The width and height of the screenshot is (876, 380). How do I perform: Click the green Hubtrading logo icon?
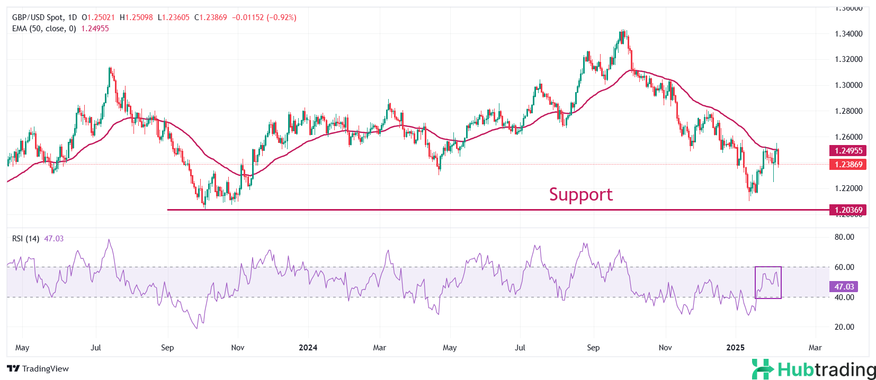point(763,369)
